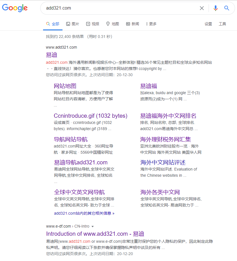Start voice search with microphone icon
The width and height of the screenshot is (237, 261).
point(216,8)
